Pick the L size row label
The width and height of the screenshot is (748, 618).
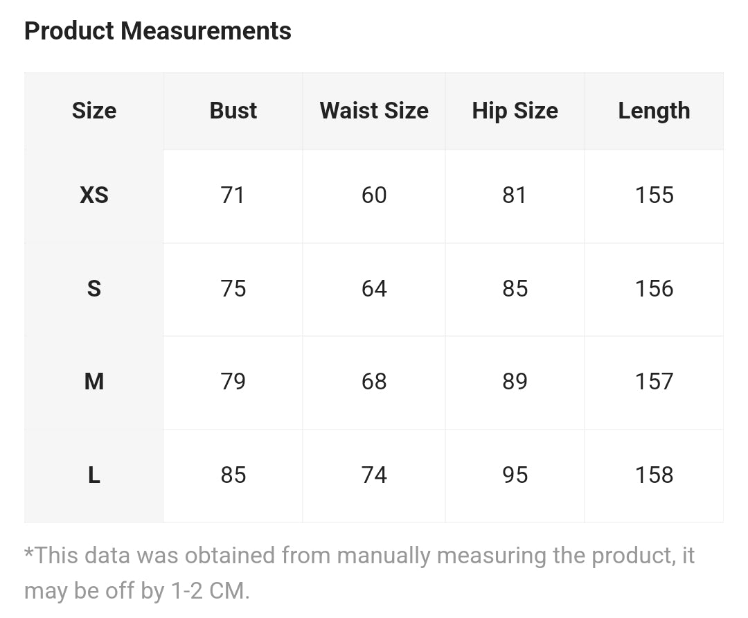94,475
